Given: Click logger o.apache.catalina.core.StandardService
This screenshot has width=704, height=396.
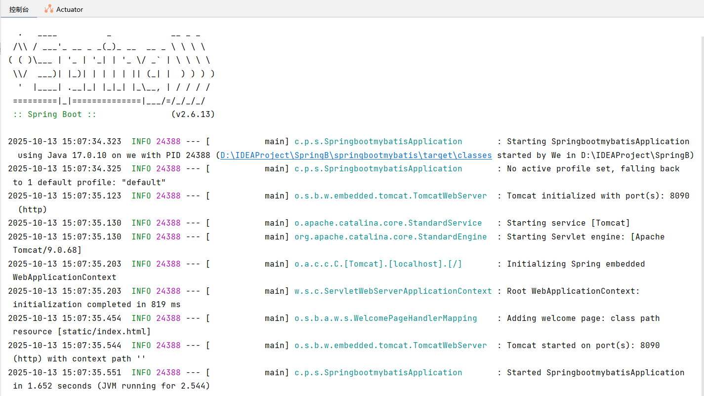Looking at the screenshot, I should click(x=388, y=223).
